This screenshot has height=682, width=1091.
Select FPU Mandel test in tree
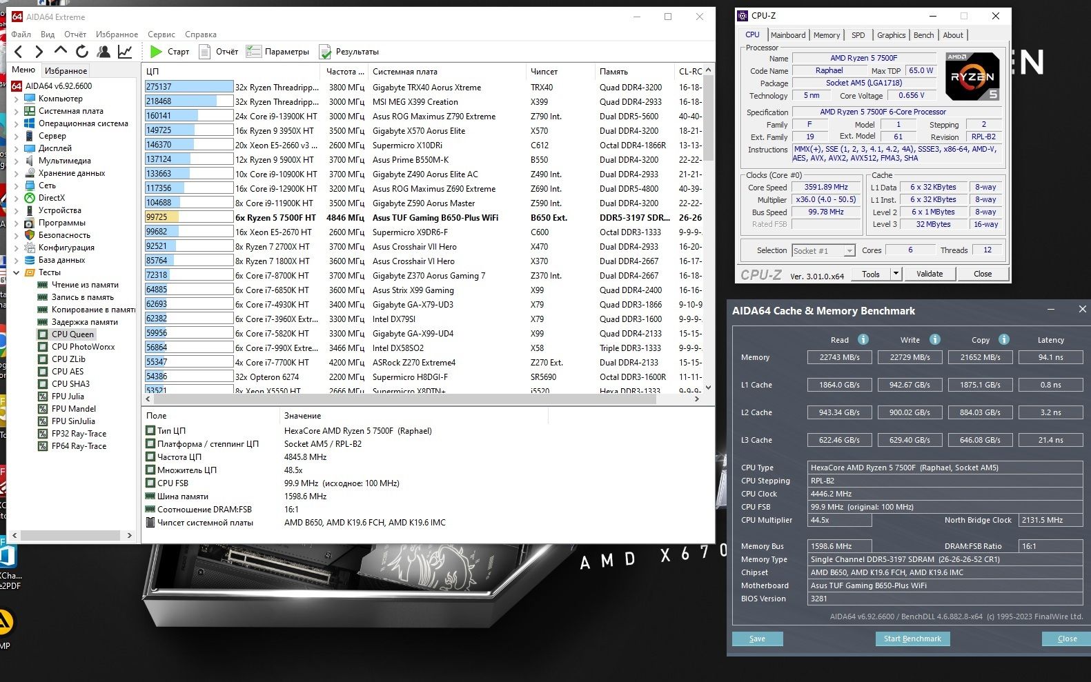[74, 408]
